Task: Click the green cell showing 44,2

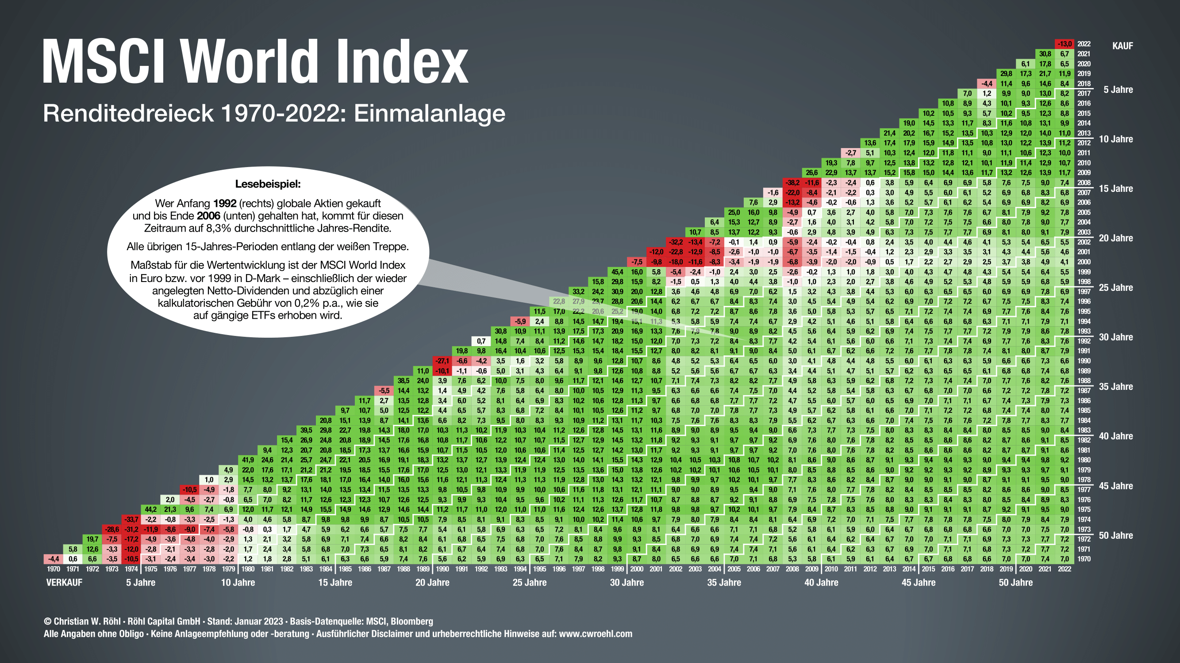Action: click(150, 509)
